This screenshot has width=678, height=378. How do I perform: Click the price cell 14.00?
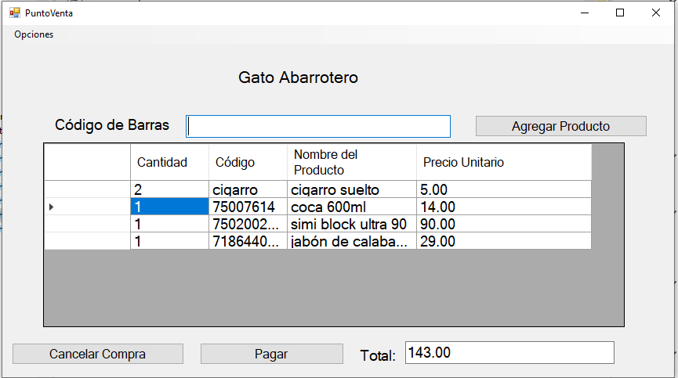point(504,207)
